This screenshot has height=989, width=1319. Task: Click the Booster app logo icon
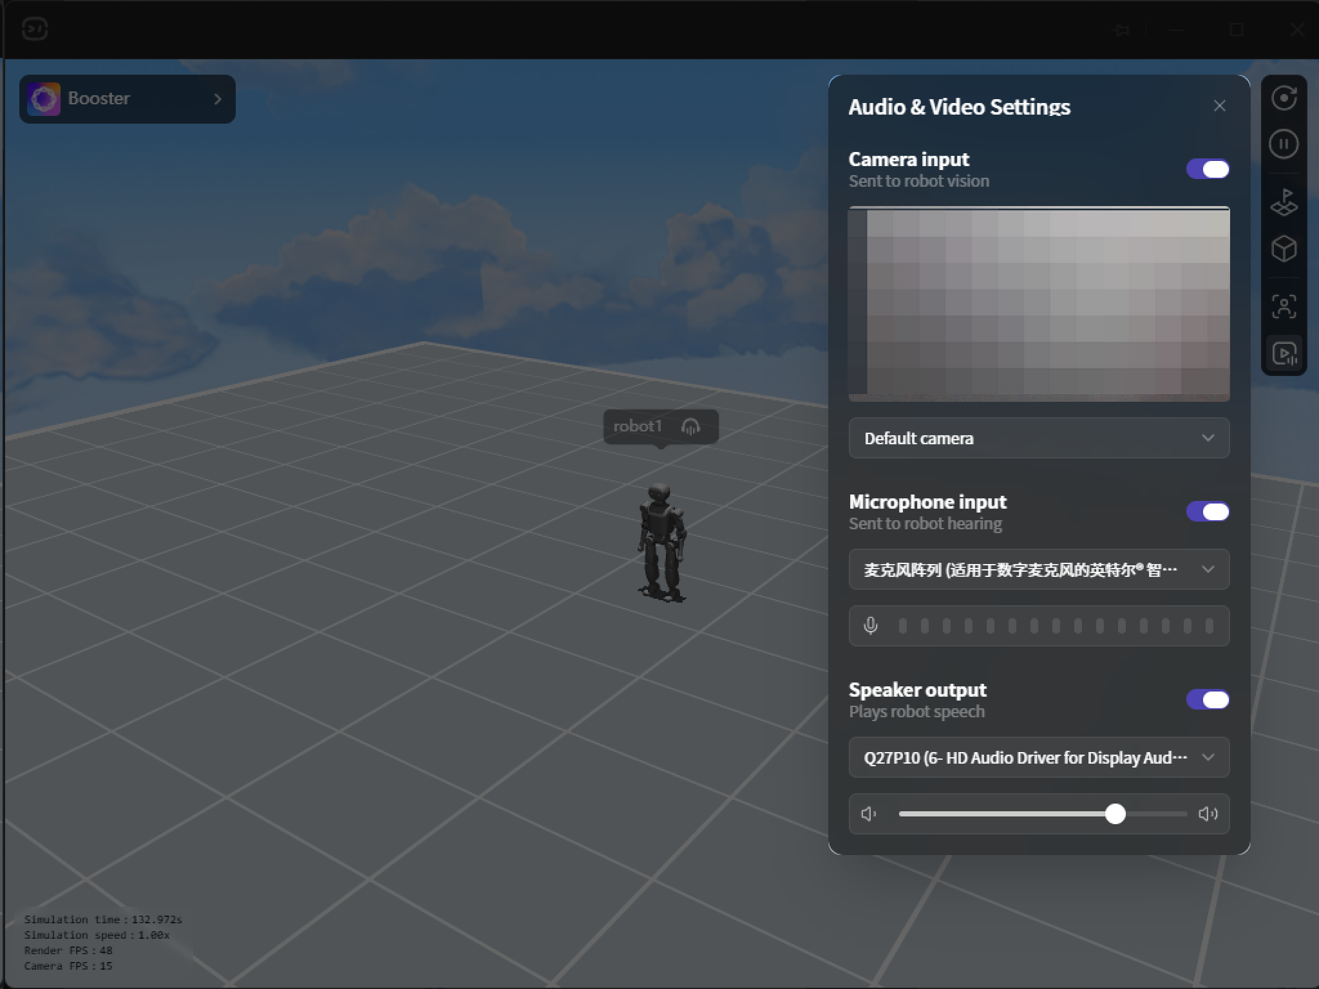(x=44, y=99)
